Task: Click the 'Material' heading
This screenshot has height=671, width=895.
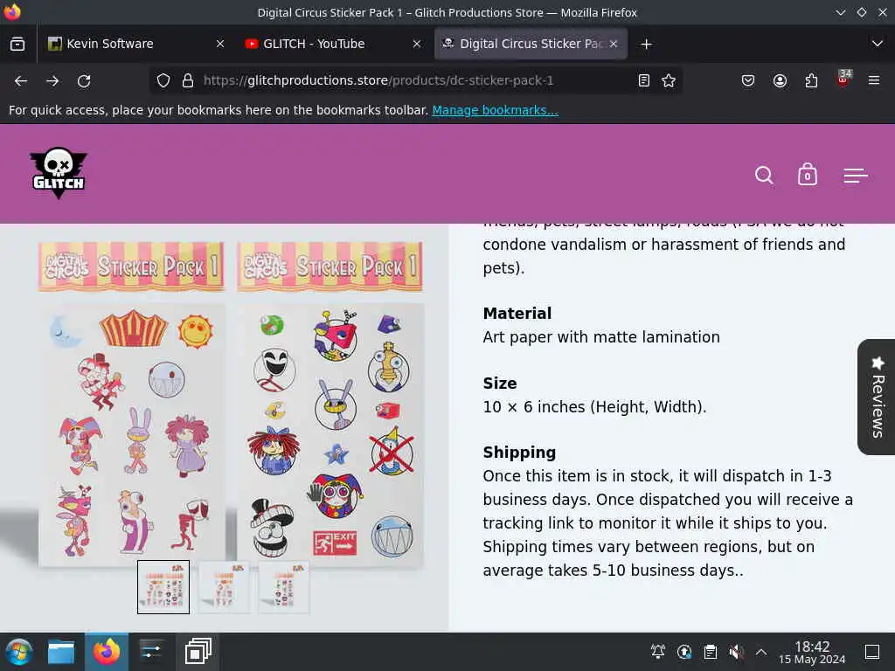Action: 517,314
